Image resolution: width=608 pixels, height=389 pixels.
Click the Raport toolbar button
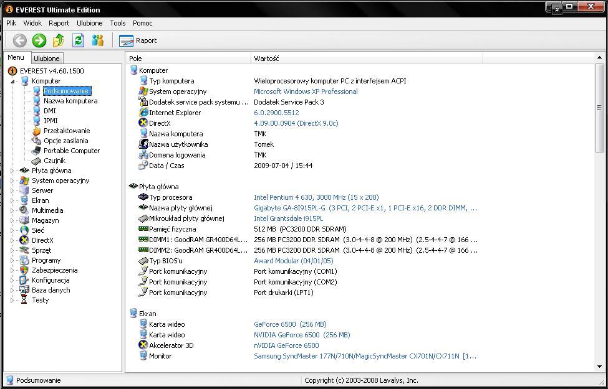(138, 40)
